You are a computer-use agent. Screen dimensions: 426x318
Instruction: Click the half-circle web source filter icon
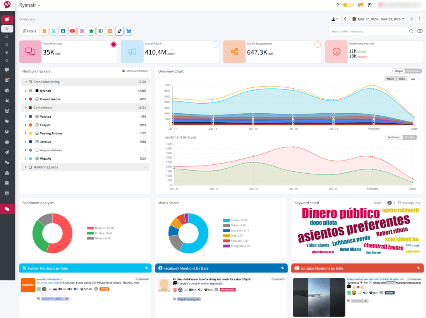(101, 31)
